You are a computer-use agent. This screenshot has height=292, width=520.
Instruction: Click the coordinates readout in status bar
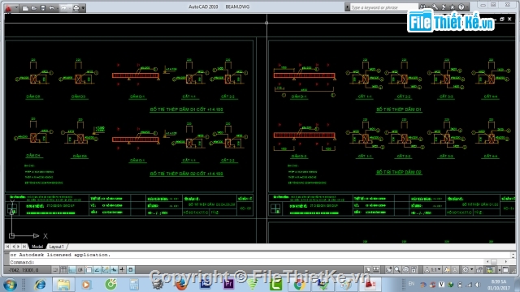coord(24,270)
